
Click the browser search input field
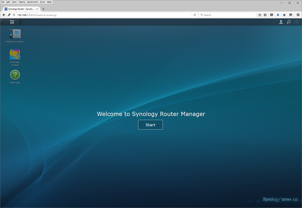[x=227, y=15]
